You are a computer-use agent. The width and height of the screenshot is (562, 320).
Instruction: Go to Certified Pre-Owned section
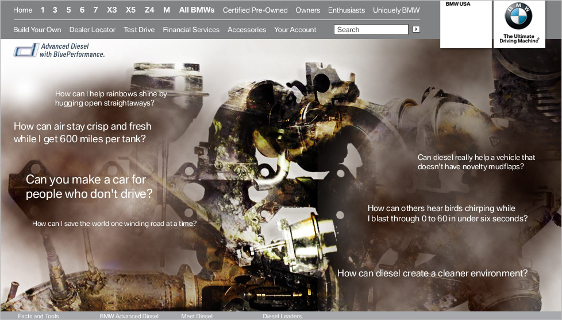pyautogui.click(x=255, y=10)
